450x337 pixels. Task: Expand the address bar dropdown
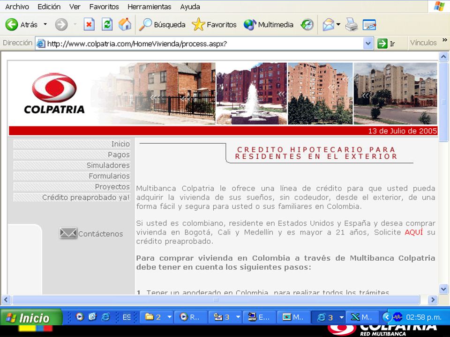pyautogui.click(x=367, y=44)
